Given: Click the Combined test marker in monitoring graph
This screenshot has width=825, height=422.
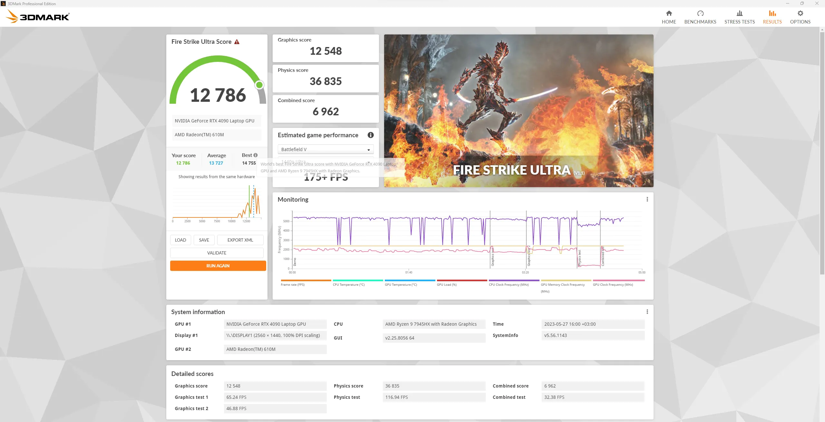Looking at the screenshot, I should click(x=603, y=256).
